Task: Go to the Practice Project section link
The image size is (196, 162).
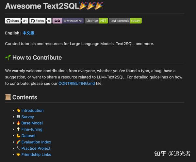Action: pyautogui.click(x=36, y=148)
